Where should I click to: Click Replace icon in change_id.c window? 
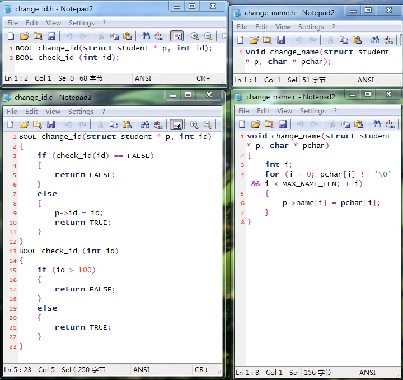tap(158, 124)
